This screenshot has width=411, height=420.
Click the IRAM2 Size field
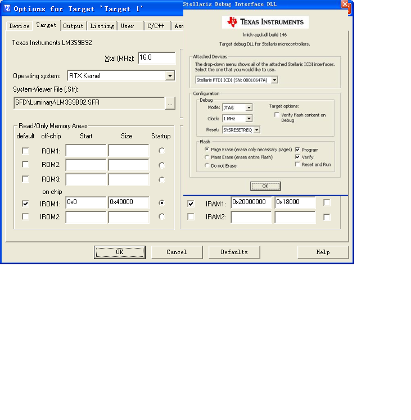point(295,217)
